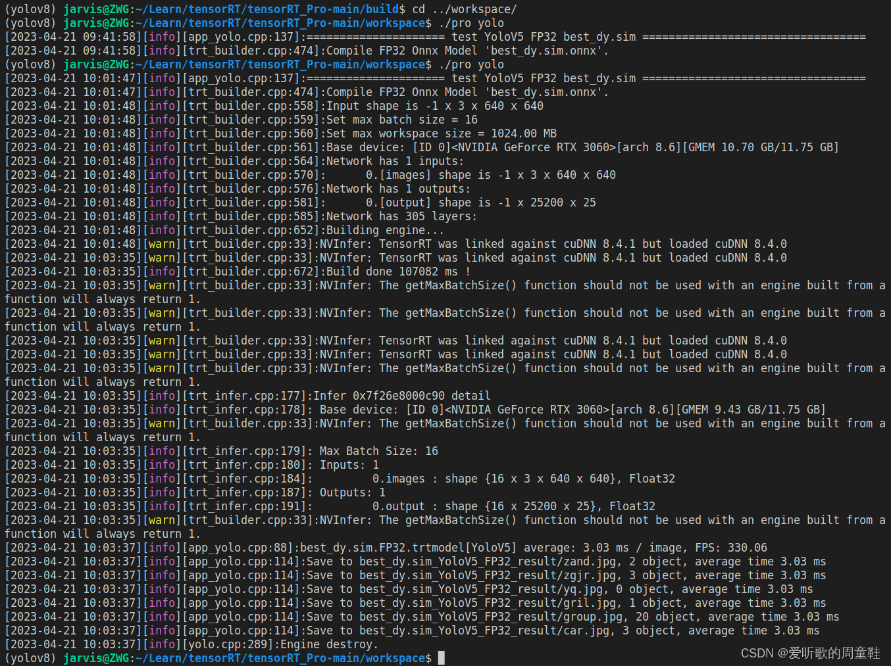This screenshot has height=666, width=891.
Task: Click the 'FPS: 330.06' value
Action: click(731, 548)
